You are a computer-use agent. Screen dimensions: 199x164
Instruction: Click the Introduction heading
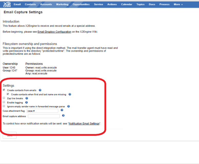point(11,21)
